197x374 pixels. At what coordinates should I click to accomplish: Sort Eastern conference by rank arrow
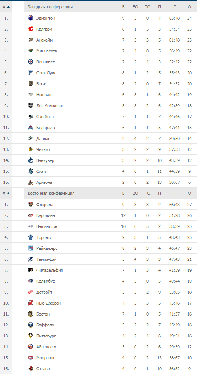pyautogui.click(x=8, y=193)
